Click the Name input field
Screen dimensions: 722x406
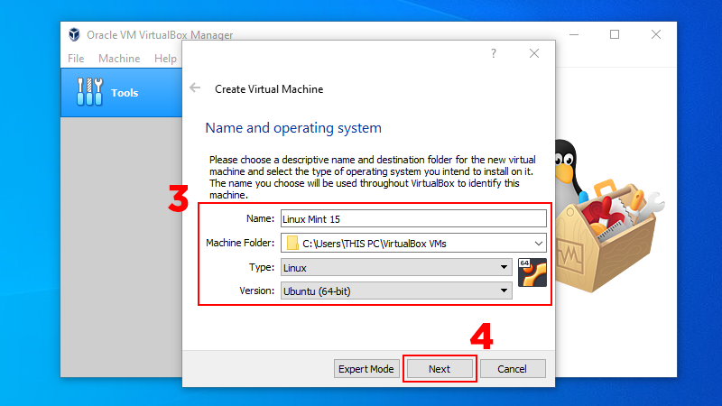click(413, 218)
